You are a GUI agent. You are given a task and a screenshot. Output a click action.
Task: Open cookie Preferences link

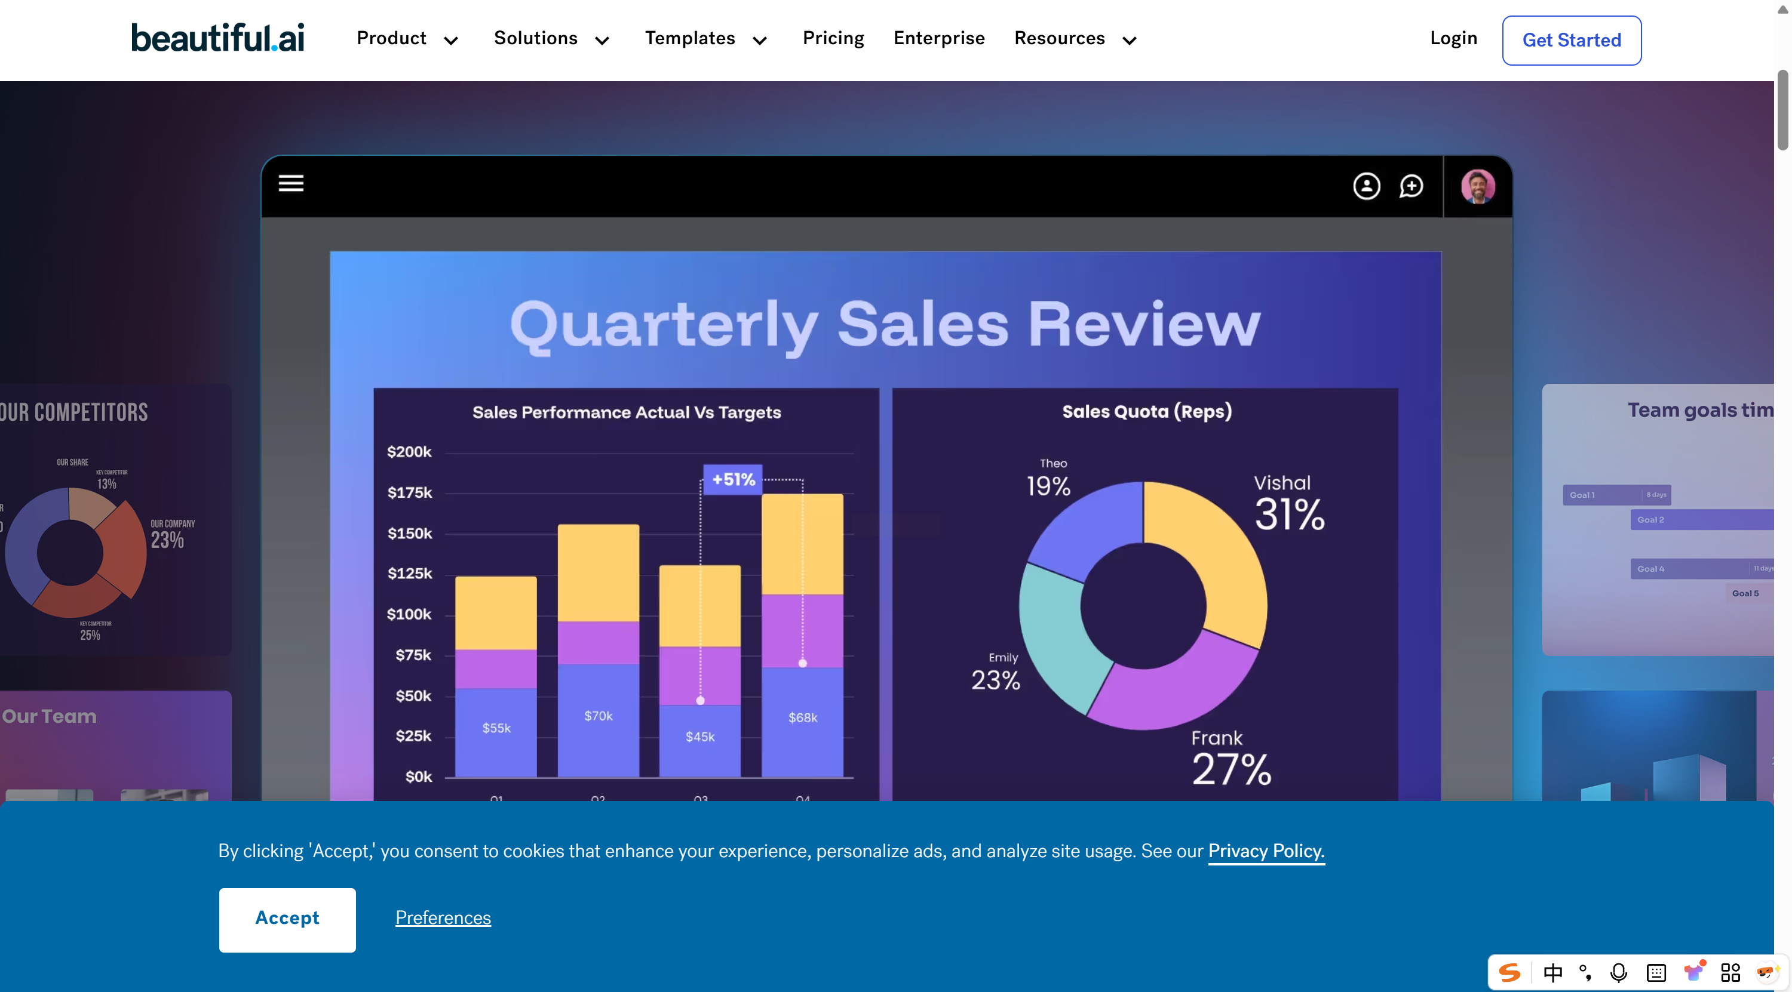click(x=443, y=917)
